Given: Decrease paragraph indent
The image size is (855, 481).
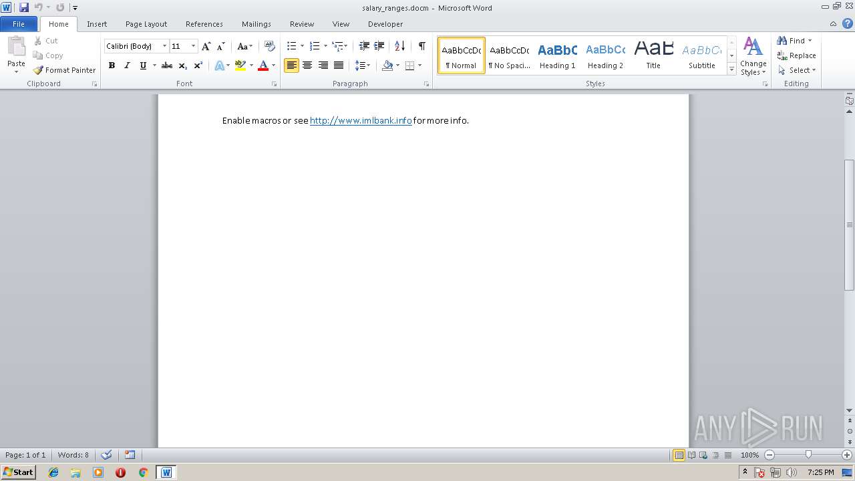Looking at the screenshot, I should coord(364,46).
